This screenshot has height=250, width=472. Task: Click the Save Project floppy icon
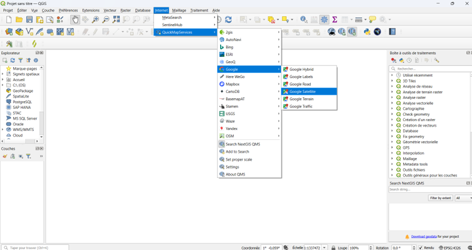coord(29,20)
